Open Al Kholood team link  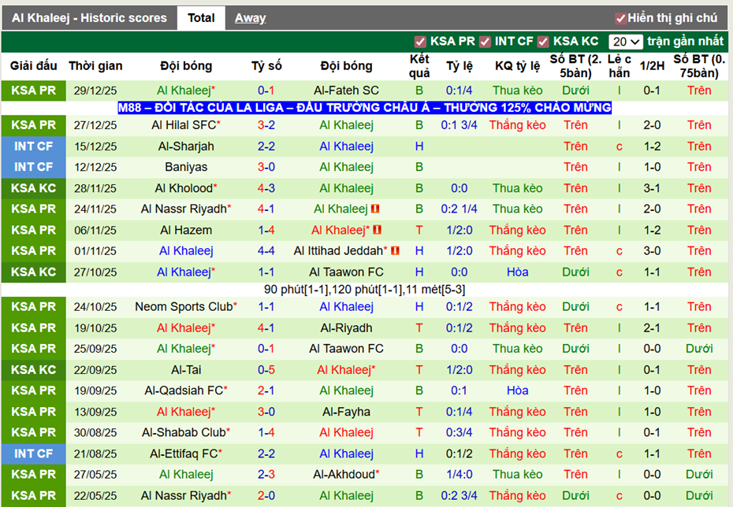[184, 188]
